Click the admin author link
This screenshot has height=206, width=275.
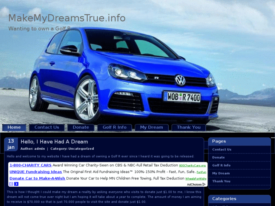point(40,149)
